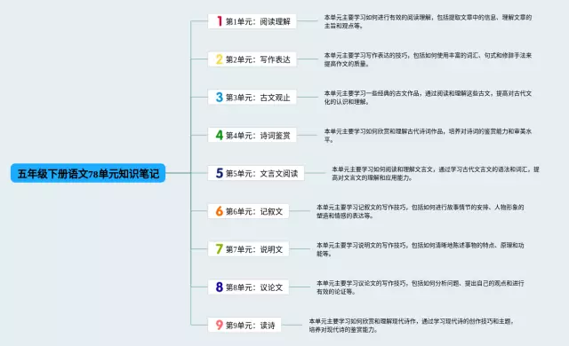
Task: Select node 第4单元：诗词鉴赏
Action: tap(252, 136)
